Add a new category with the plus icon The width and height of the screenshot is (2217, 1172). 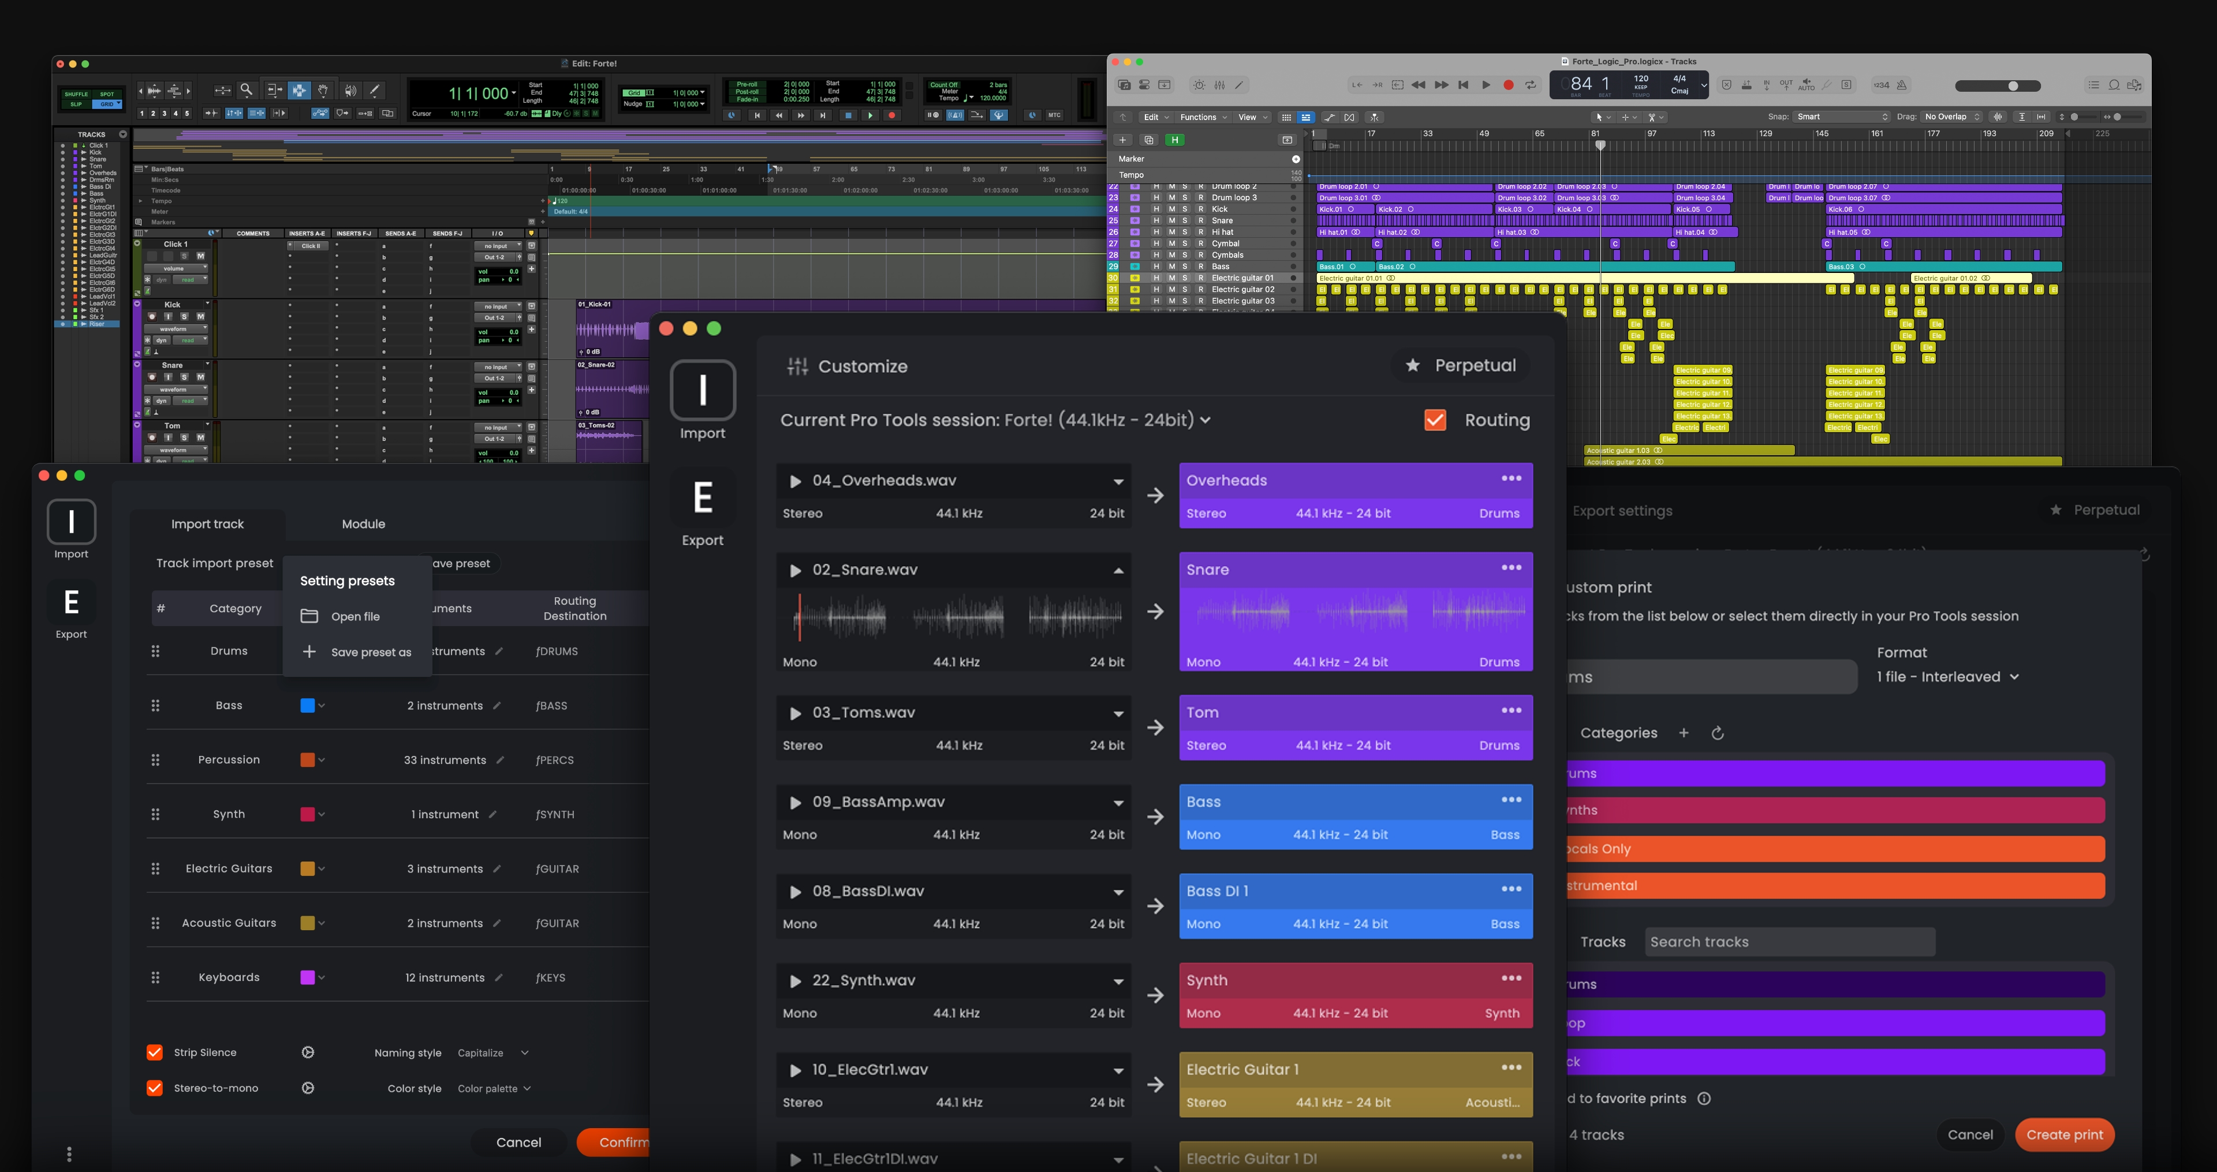pyautogui.click(x=1684, y=732)
